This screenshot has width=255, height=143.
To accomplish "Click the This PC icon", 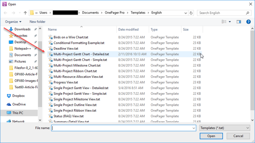I will [9, 113].
